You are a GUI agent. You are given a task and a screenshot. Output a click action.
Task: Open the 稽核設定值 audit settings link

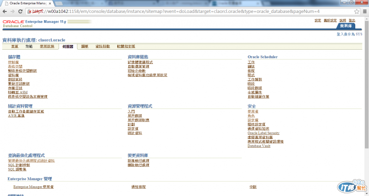point(256,124)
